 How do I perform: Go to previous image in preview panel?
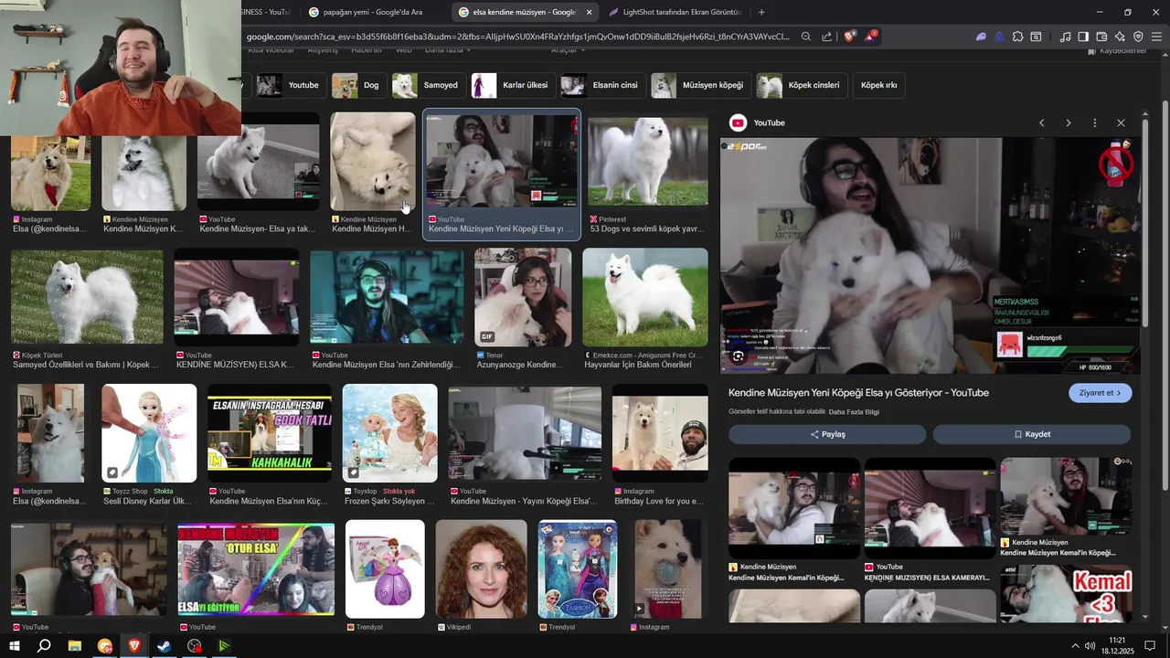(x=1041, y=122)
